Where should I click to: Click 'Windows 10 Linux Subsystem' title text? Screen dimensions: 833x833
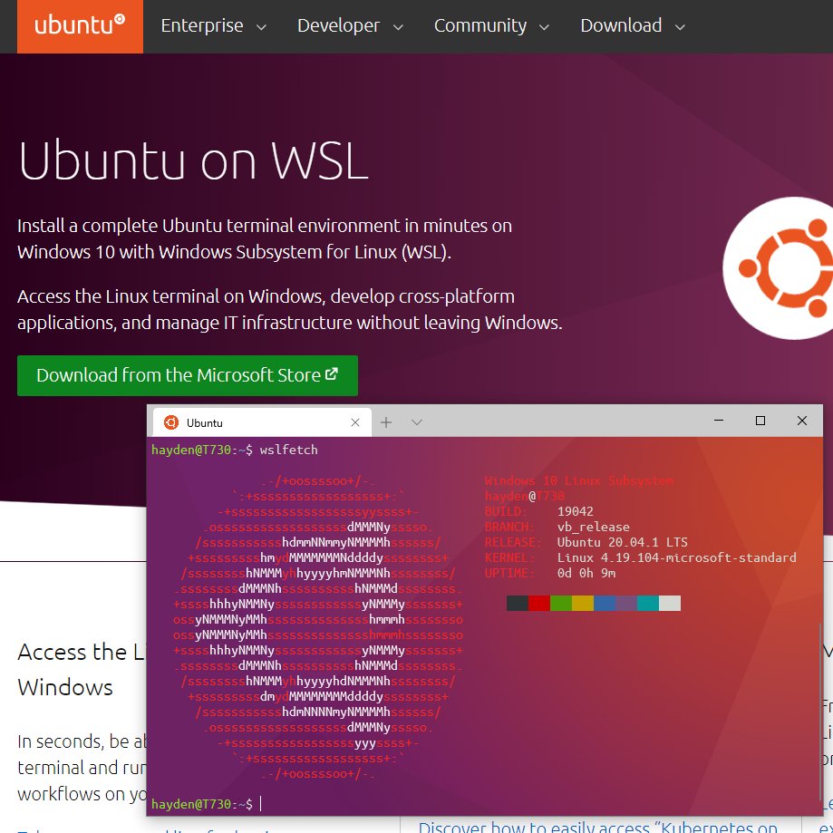578,480
